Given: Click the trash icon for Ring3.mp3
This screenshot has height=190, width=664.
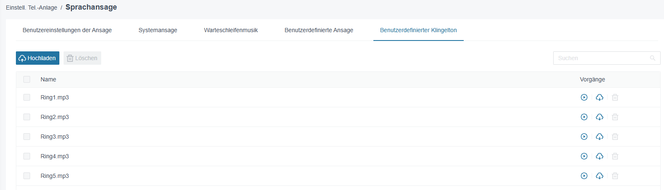Looking at the screenshot, I should pyautogui.click(x=615, y=137).
